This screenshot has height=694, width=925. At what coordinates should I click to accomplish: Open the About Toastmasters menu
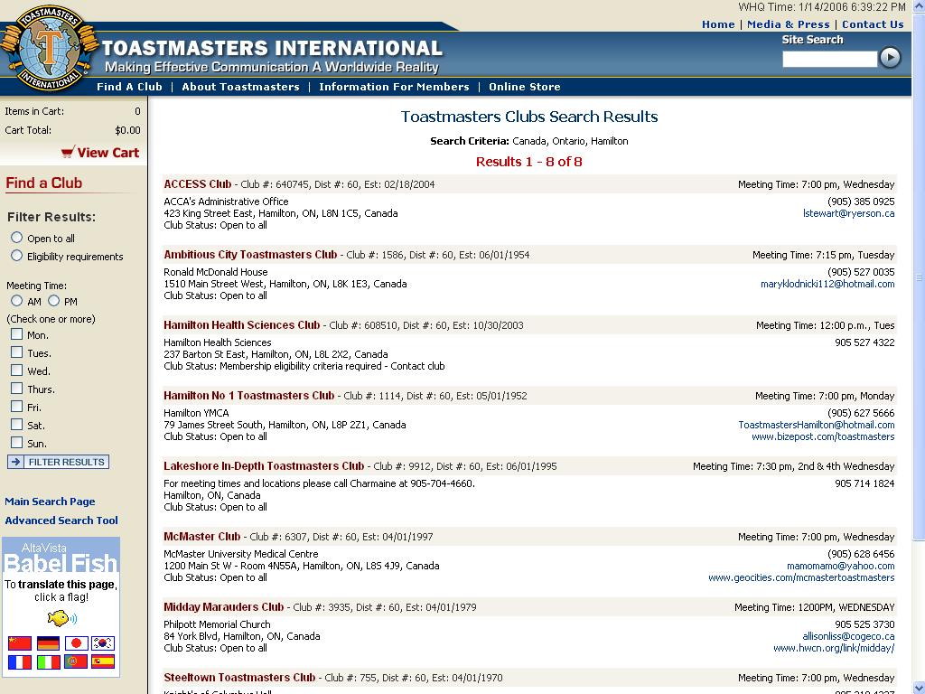click(240, 87)
